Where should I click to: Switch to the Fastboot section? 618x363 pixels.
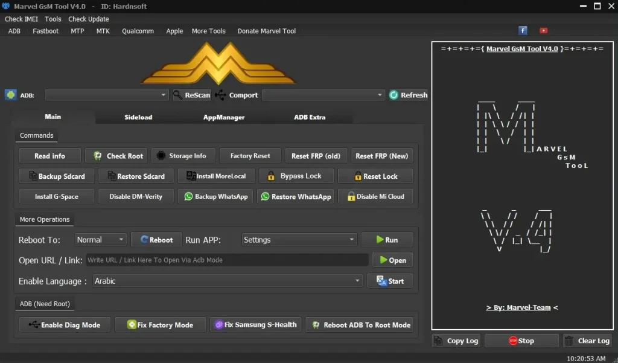(45, 31)
